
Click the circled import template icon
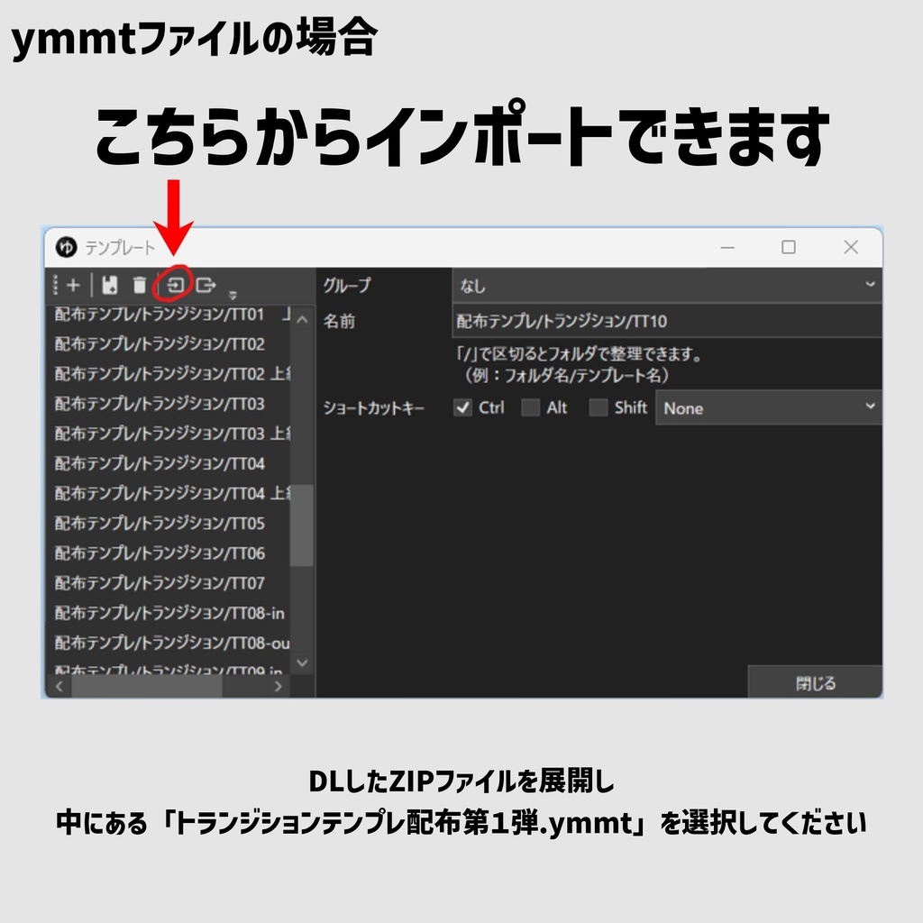point(174,285)
